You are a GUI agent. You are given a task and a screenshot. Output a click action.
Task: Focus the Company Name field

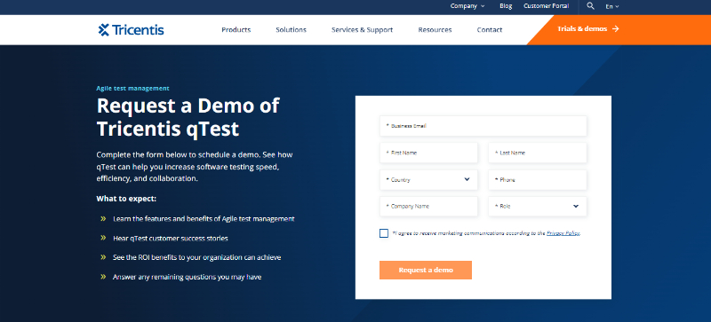point(428,206)
